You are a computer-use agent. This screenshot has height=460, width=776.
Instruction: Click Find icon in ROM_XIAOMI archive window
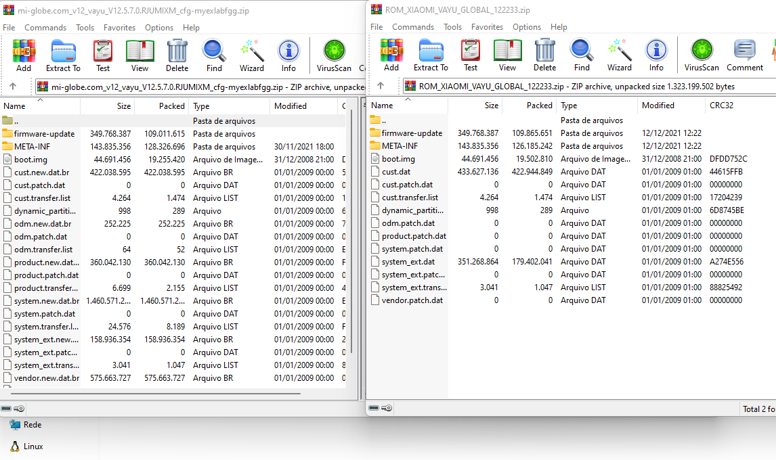pos(582,55)
